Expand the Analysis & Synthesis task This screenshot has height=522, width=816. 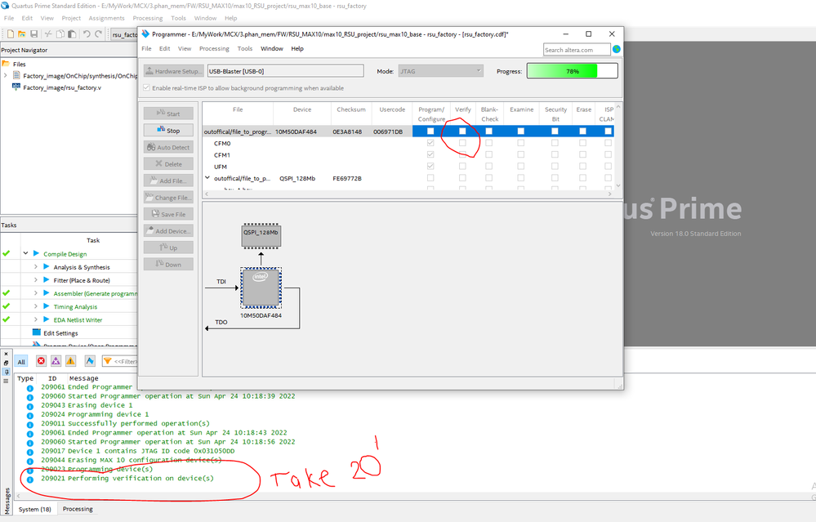coord(36,267)
